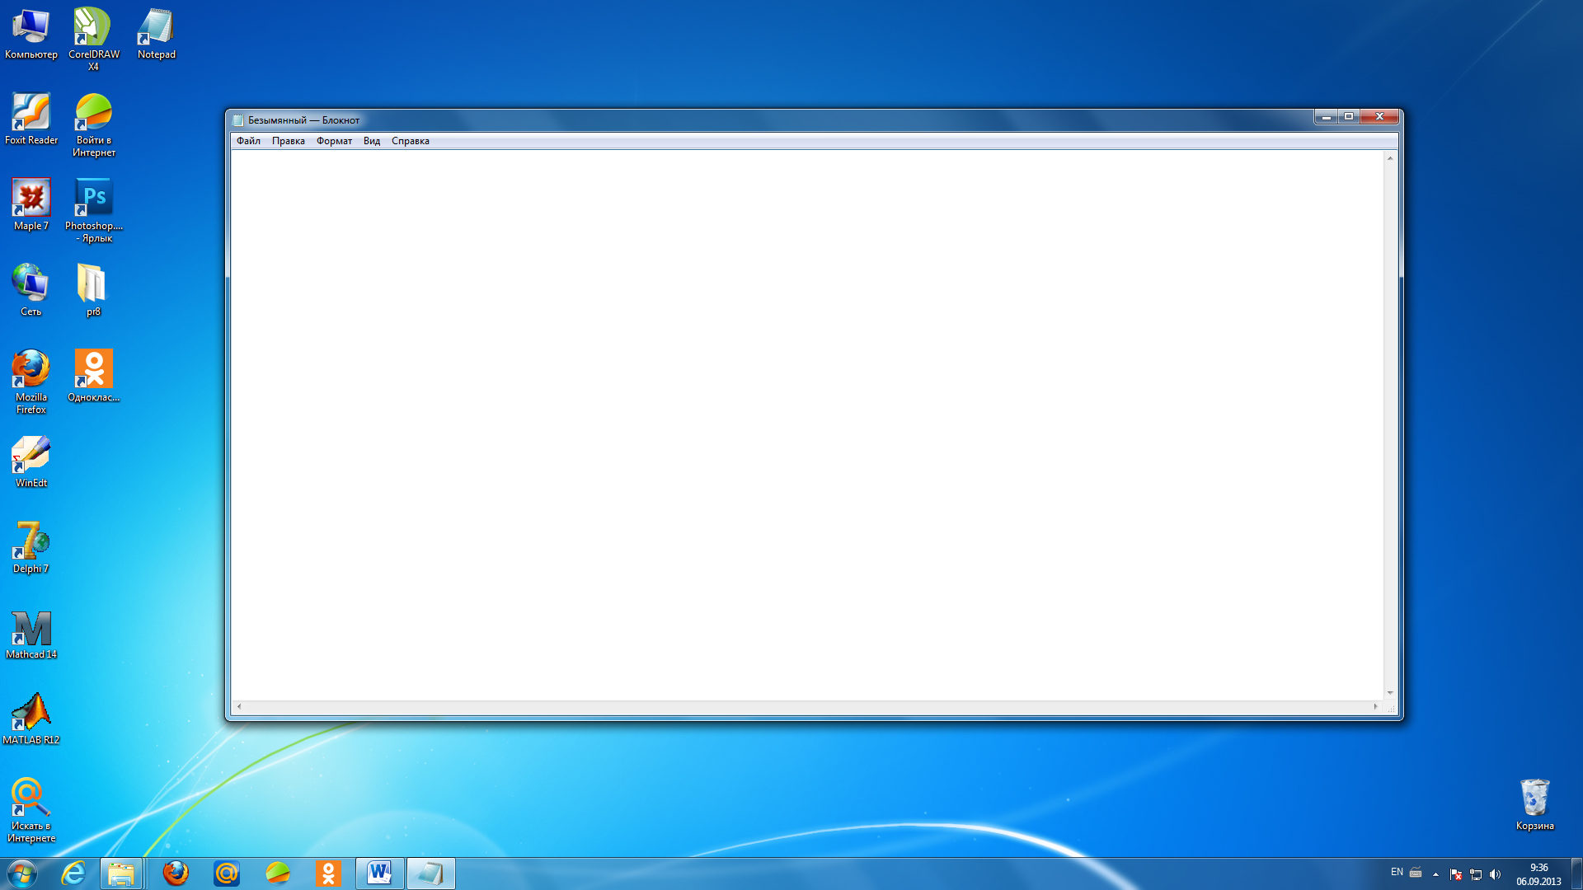Open the Правка menu
The width and height of the screenshot is (1583, 890).
tap(288, 141)
